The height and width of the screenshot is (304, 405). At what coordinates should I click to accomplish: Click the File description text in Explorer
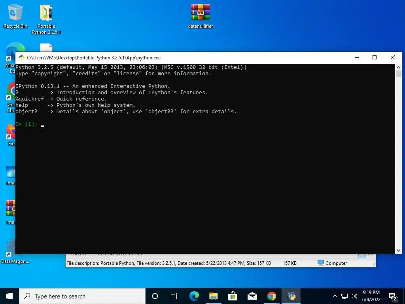click(x=168, y=263)
